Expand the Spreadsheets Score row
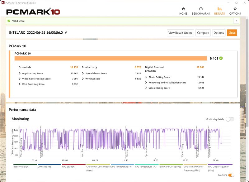 point(83,74)
